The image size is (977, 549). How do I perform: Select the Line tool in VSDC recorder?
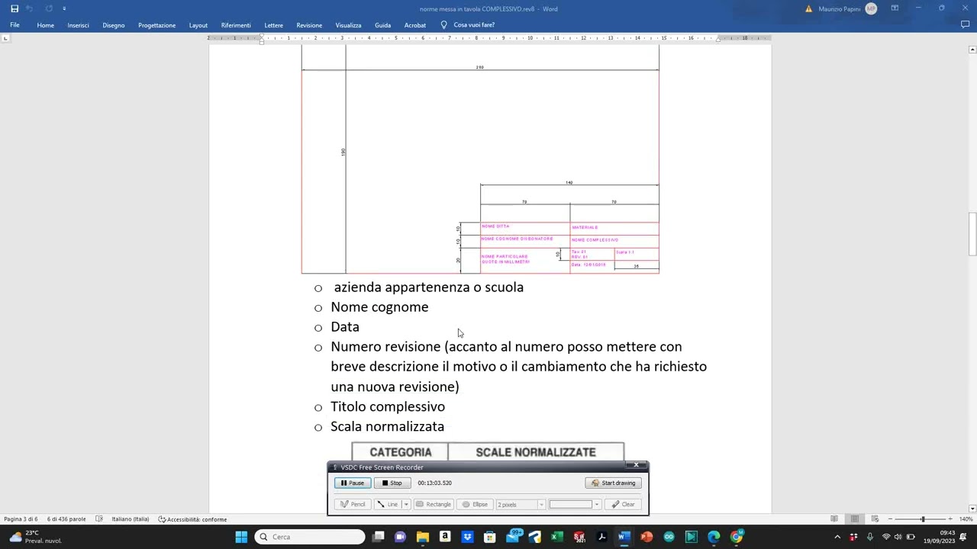pyautogui.click(x=388, y=504)
